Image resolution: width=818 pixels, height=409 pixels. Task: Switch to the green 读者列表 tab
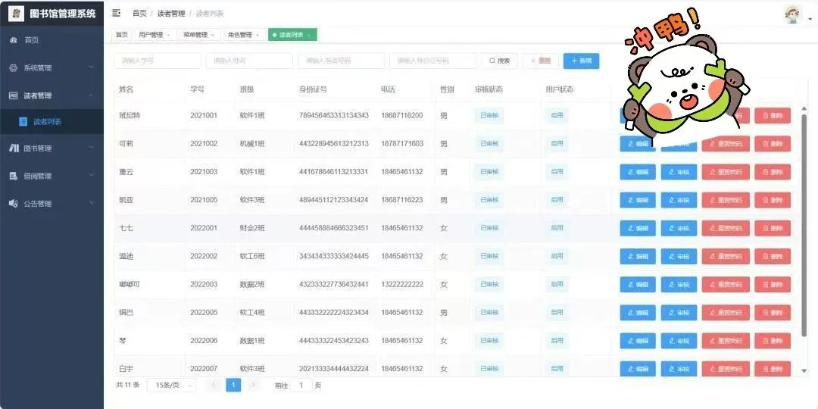pos(292,35)
